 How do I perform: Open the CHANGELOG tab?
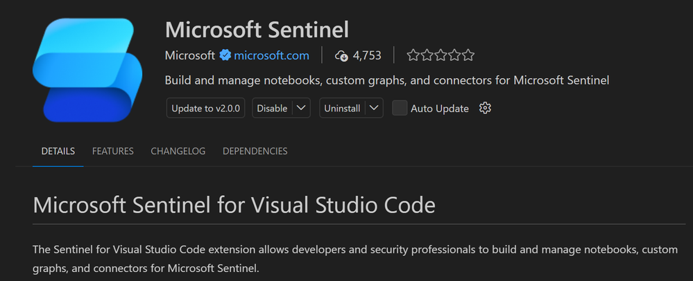pyautogui.click(x=178, y=151)
